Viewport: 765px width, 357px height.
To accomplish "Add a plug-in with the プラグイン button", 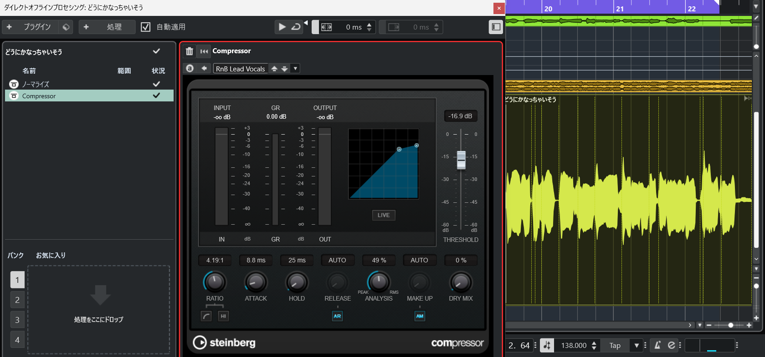I will [x=31, y=27].
